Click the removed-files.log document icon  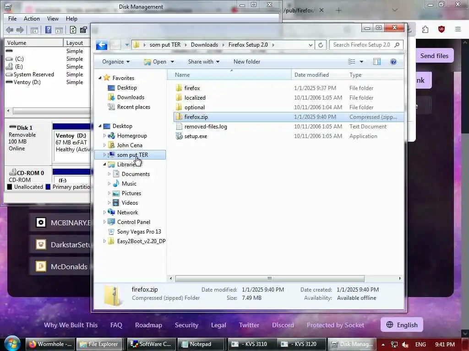click(x=179, y=127)
